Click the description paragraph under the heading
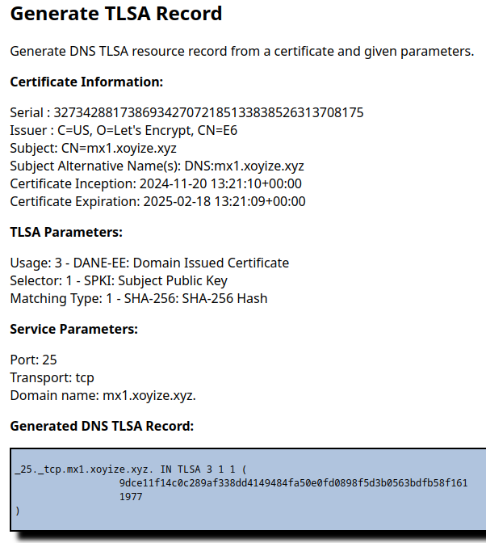The height and width of the screenshot is (543, 486). 241,51
